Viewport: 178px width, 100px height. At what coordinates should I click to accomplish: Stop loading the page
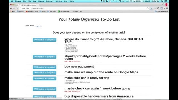coord(17,8)
